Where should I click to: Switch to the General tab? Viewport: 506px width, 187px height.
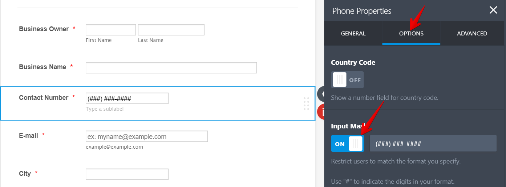coord(353,34)
